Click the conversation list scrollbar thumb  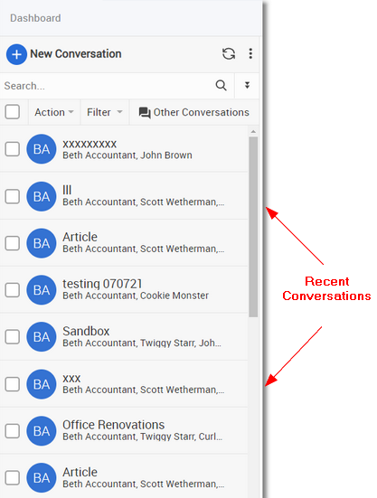point(253,227)
